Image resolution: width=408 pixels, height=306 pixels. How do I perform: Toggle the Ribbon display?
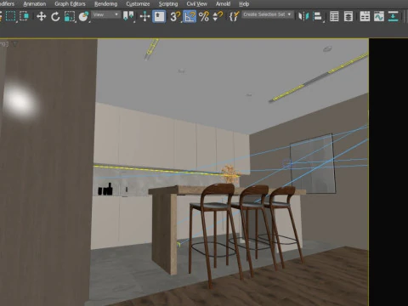coord(365,16)
